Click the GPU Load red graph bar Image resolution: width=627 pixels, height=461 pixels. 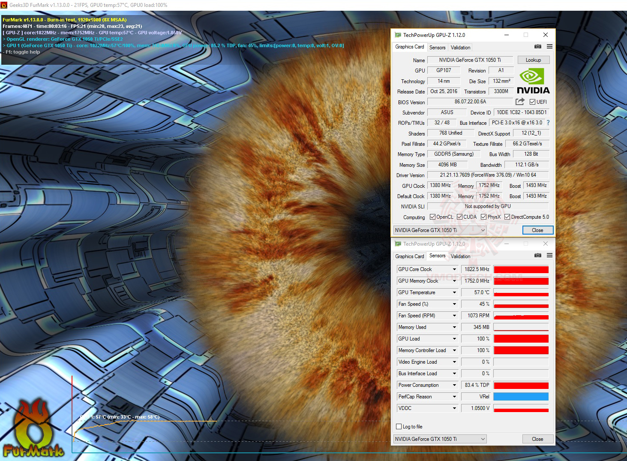click(x=521, y=339)
